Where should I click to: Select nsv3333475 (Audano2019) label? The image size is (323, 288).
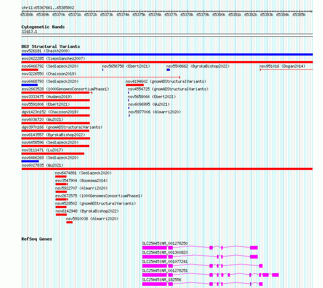click(x=47, y=97)
